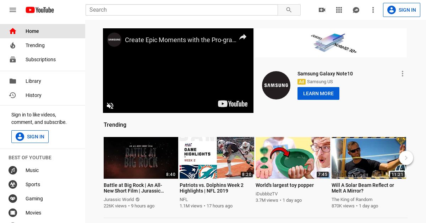This screenshot has width=426, height=223.
Task: Open the Create Epic Moments video title
Action: coord(181,40)
